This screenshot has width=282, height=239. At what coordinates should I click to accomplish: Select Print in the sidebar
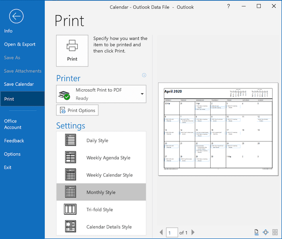(22, 99)
